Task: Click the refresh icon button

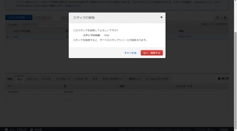Action: coord(218,18)
